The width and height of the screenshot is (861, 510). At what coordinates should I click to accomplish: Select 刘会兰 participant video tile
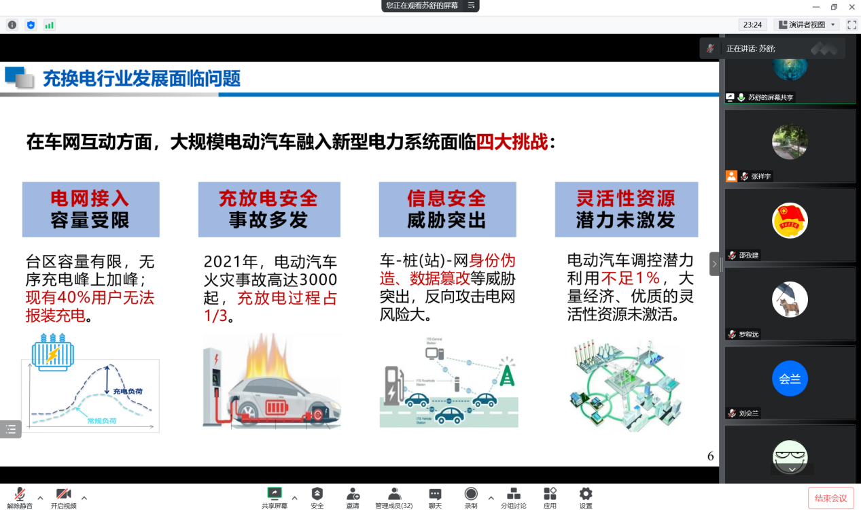pyautogui.click(x=790, y=383)
